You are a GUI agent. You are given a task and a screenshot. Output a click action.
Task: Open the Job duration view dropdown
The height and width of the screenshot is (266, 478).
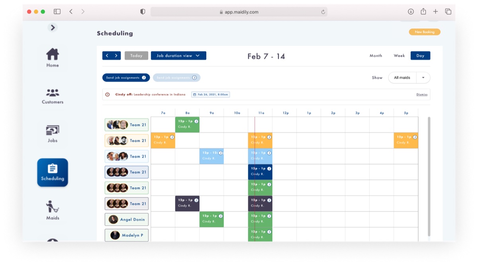(178, 56)
